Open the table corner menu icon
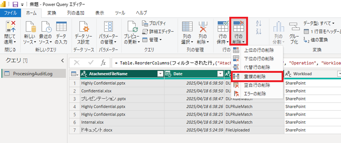341x143 pixels. pos(75,74)
